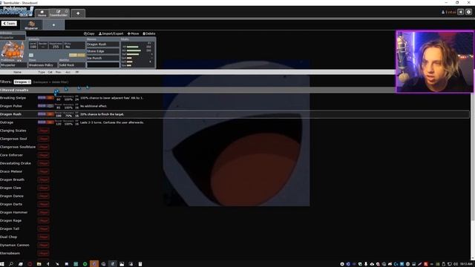The image size is (475, 267).
Task: Click the empty fourth move slot
Action: (x=102, y=65)
